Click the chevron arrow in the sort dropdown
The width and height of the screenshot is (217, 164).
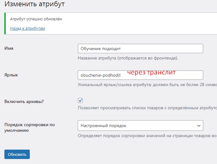click(198, 126)
